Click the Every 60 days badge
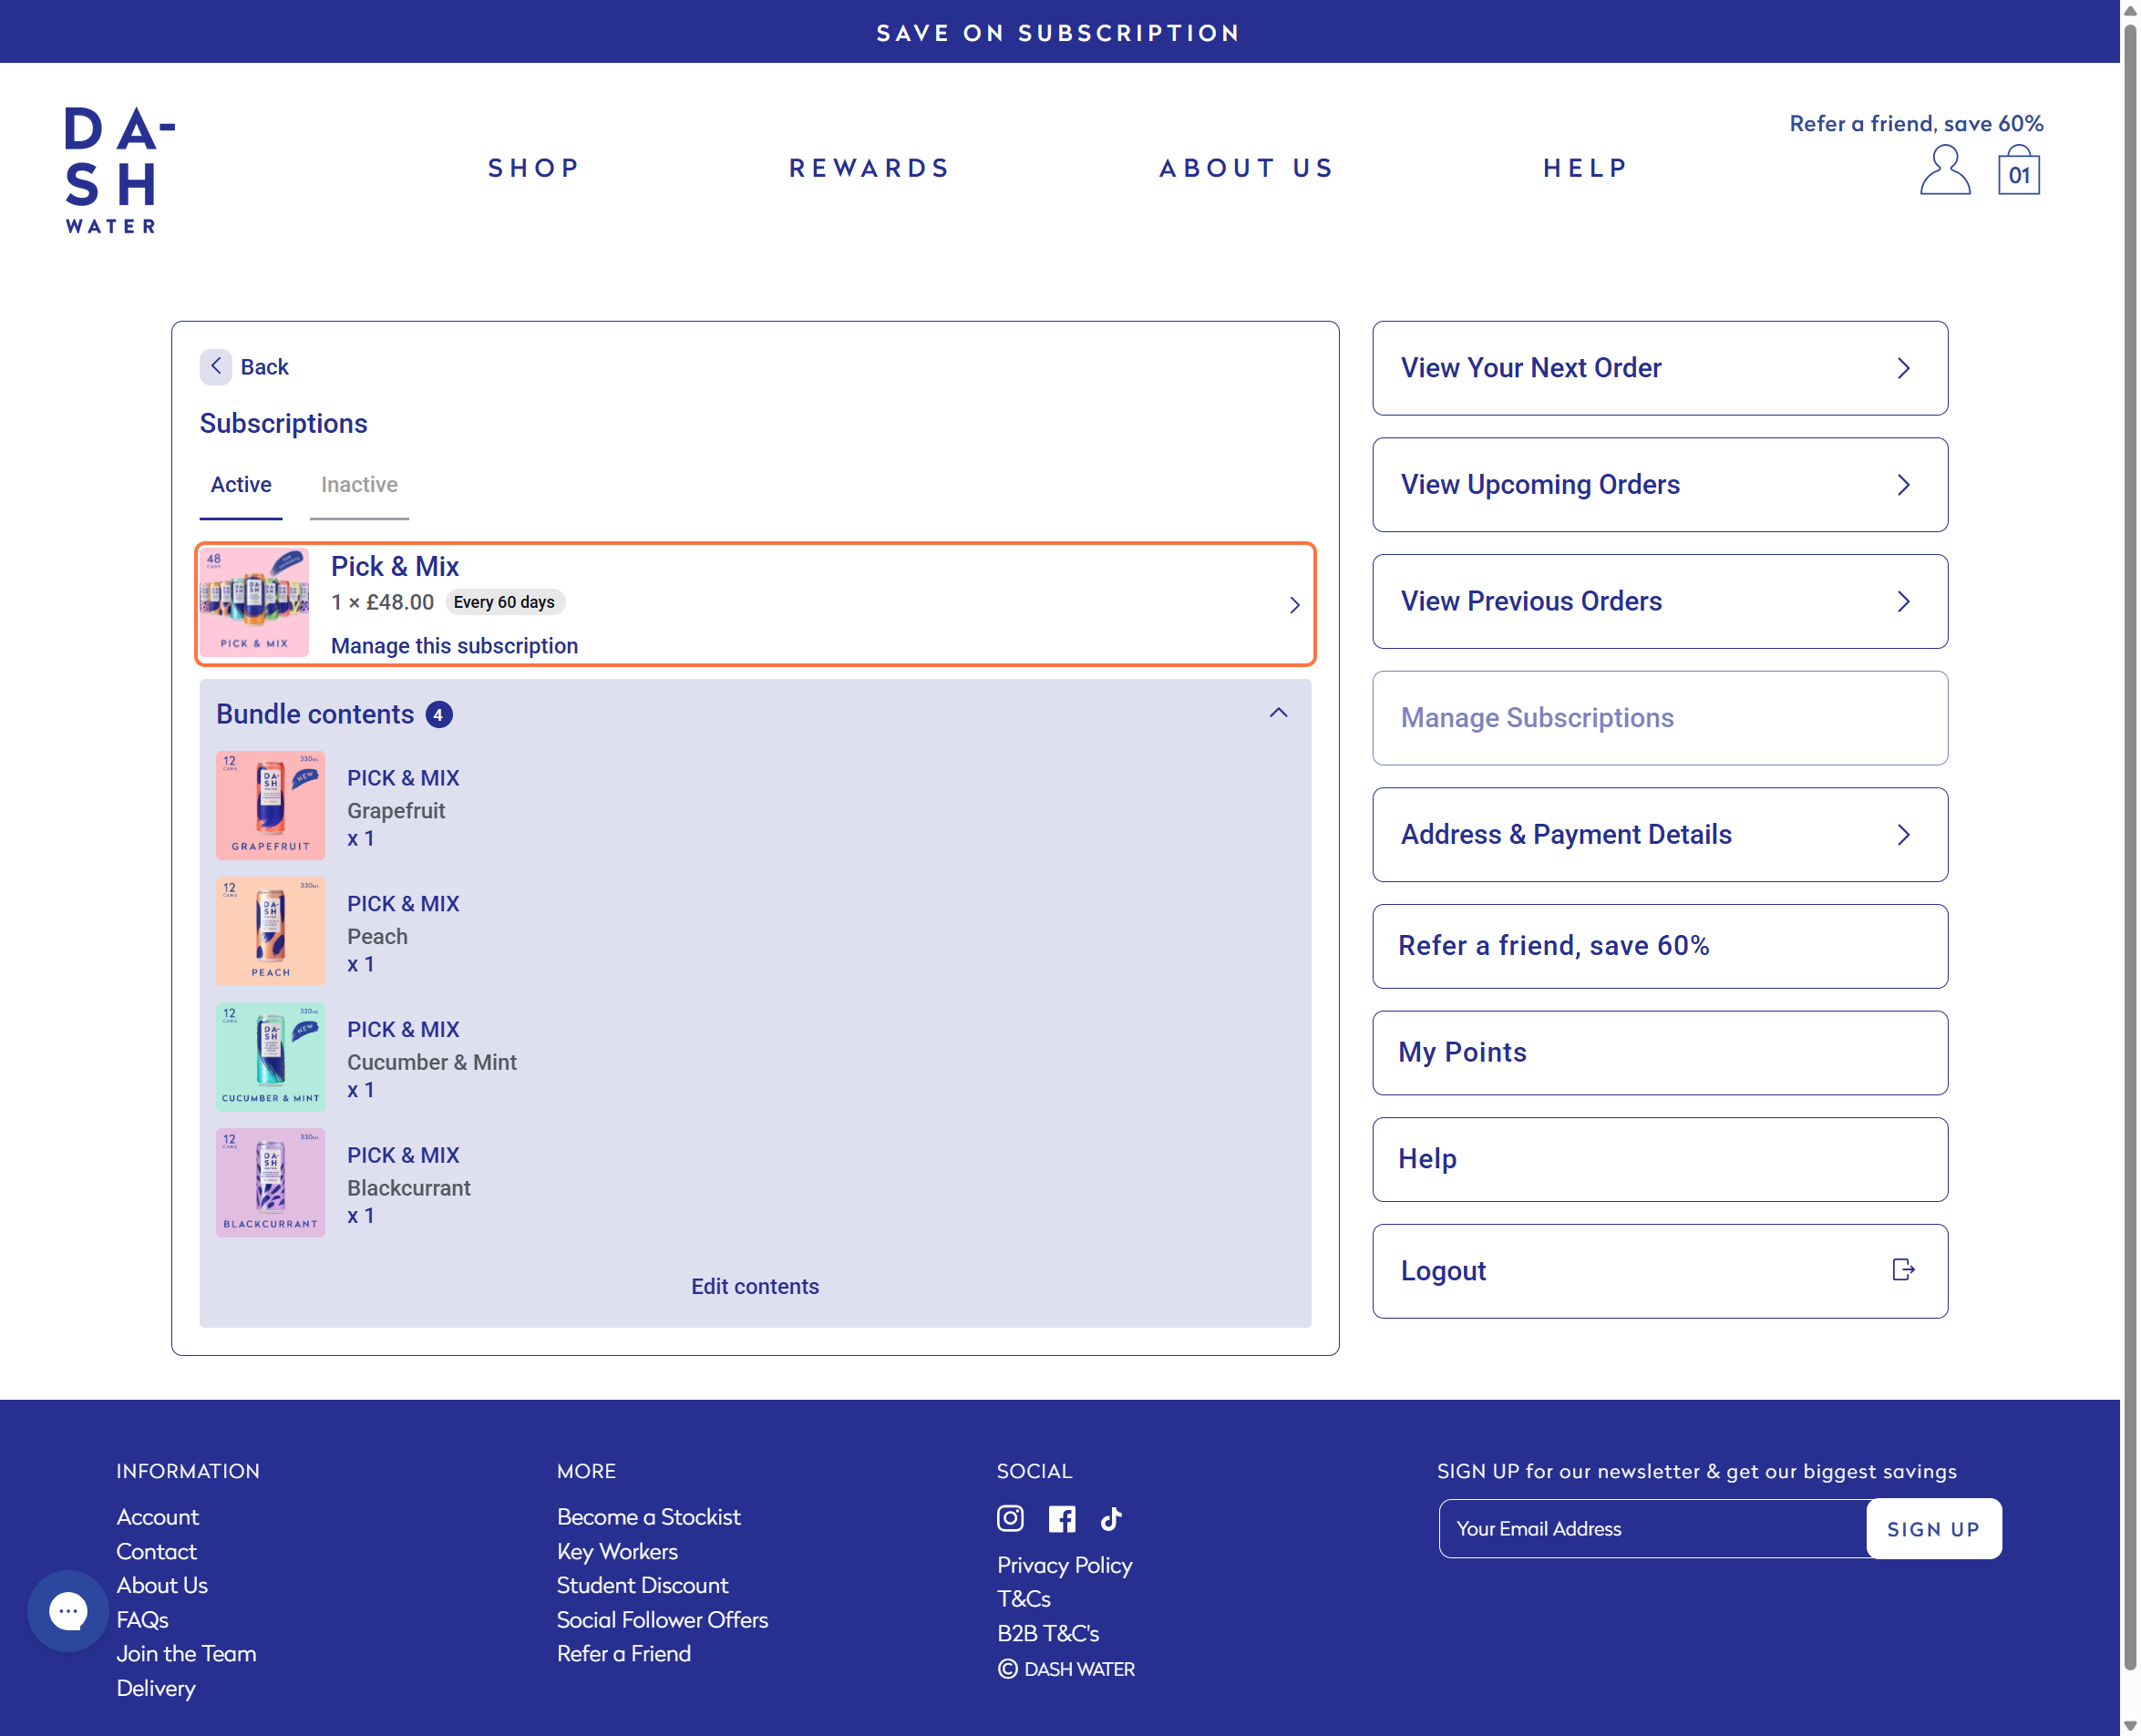Image resolution: width=2141 pixels, height=1736 pixels. pyautogui.click(x=504, y=602)
